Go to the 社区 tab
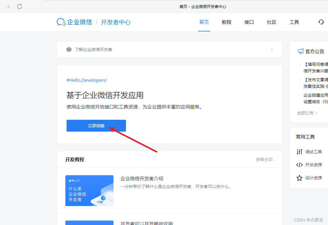 (272, 22)
